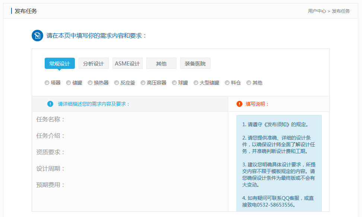Click the 填写说明： heading
362x217 pixels.
(257, 104)
